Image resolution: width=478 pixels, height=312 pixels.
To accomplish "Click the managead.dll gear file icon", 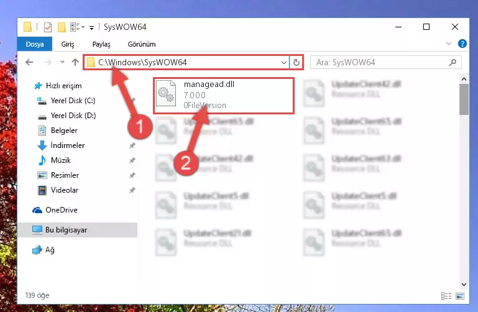I will (166, 93).
